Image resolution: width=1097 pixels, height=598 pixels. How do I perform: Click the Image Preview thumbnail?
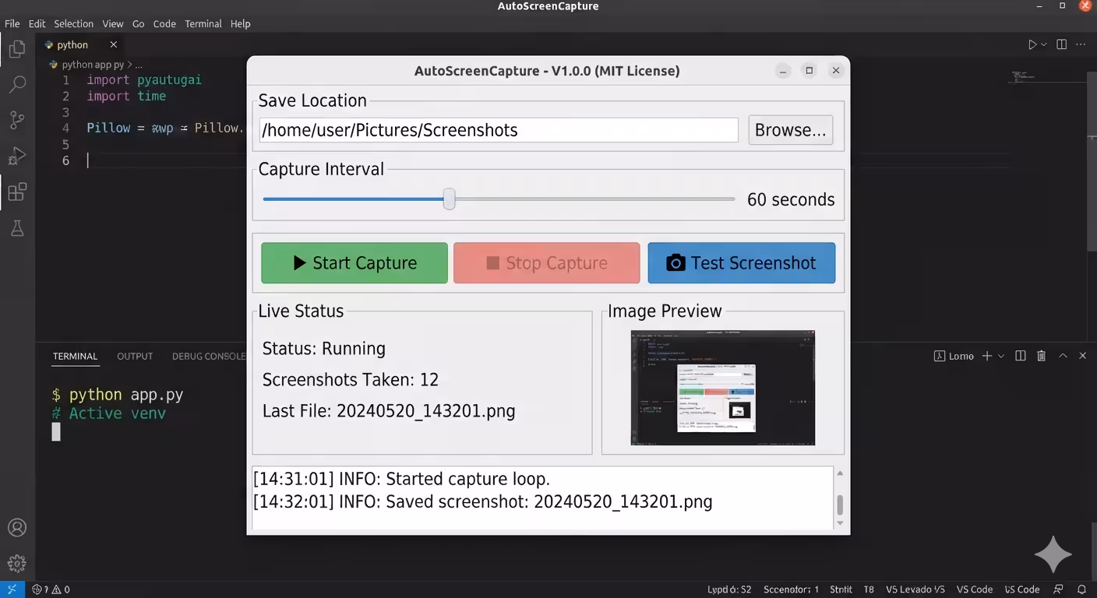[x=723, y=388]
